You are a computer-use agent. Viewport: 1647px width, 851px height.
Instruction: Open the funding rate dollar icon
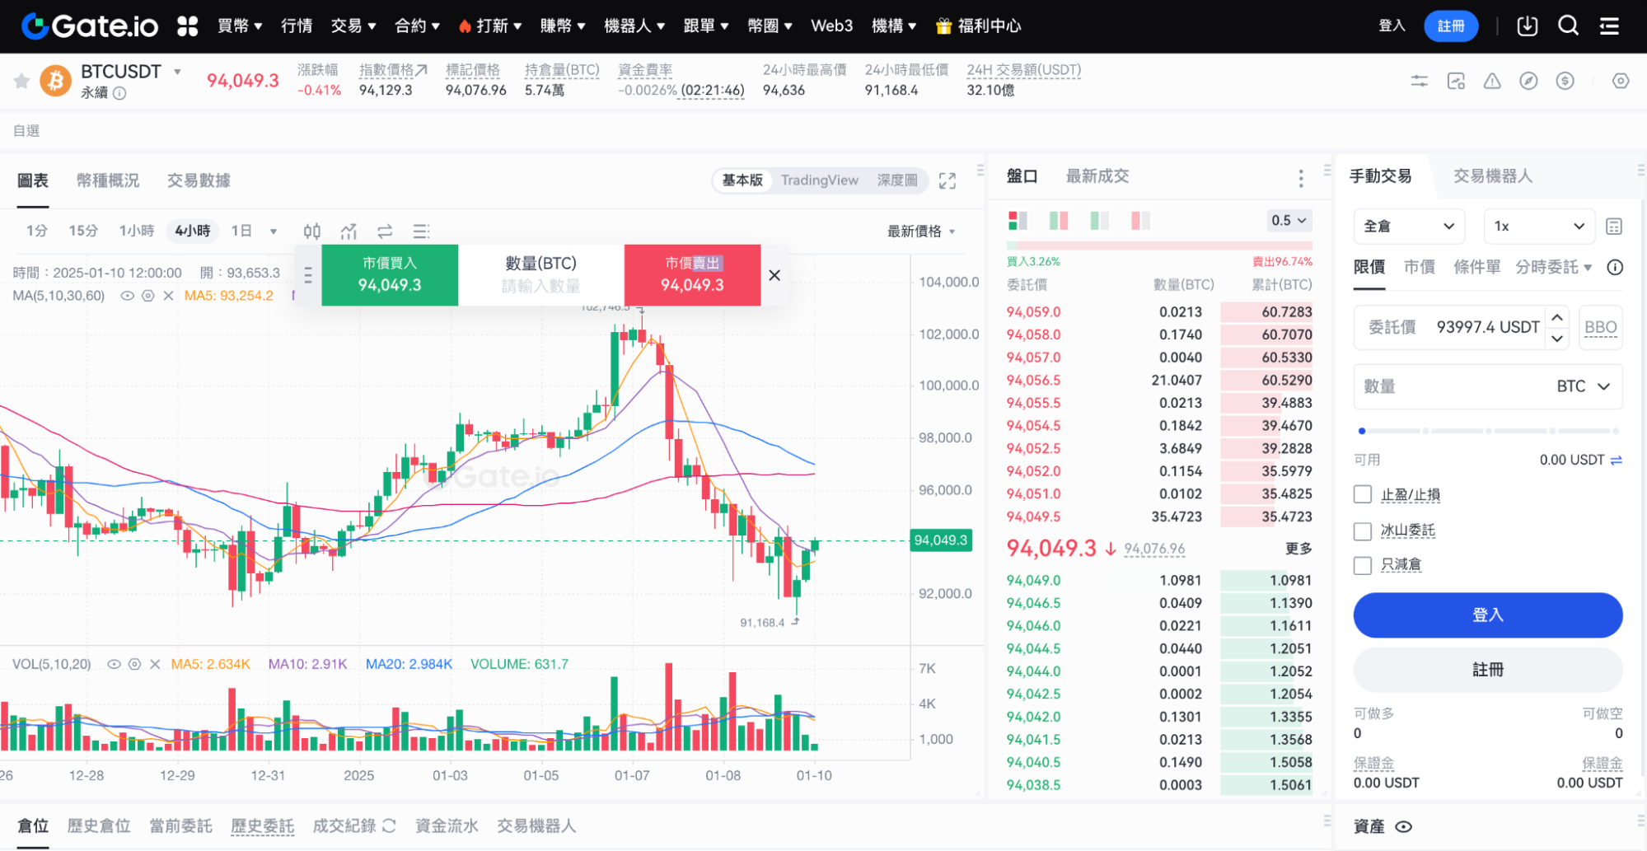1566,81
